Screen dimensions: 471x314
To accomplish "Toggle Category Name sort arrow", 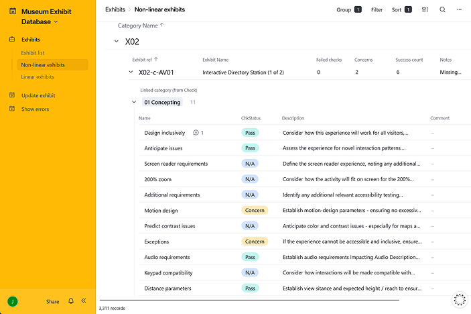I will pos(162,25).
